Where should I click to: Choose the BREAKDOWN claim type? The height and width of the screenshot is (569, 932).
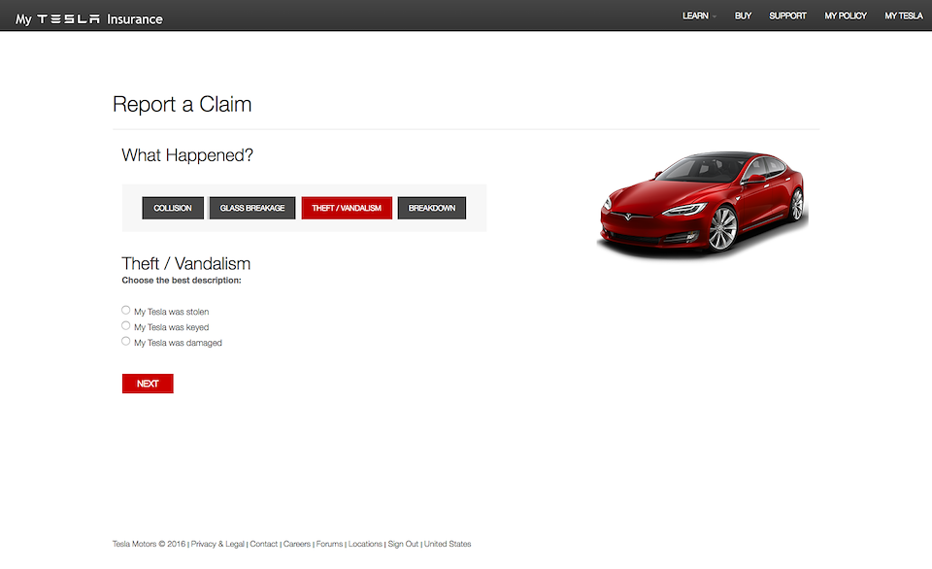(x=432, y=208)
